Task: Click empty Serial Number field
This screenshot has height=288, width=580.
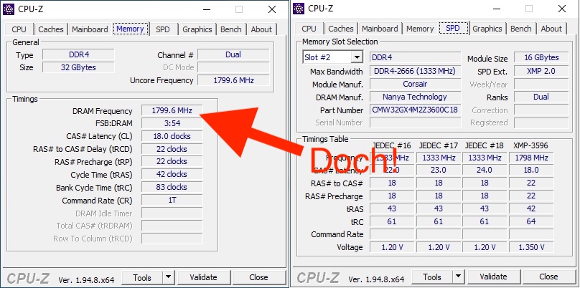Action: click(x=415, y=123)
